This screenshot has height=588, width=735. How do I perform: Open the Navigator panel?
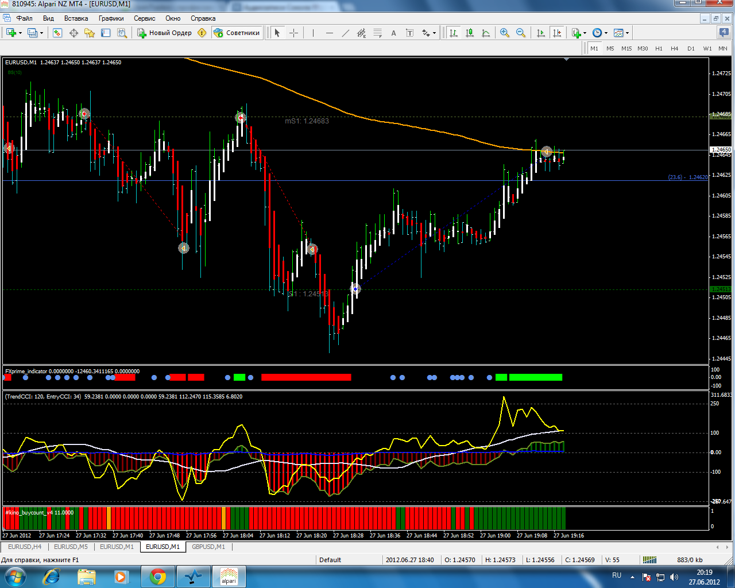point(90,33)
